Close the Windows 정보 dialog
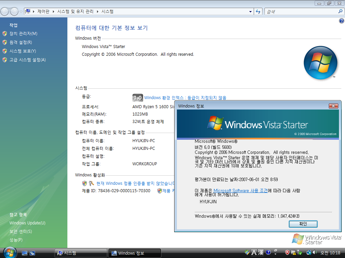Viewport: 345px width, 258px height. pyautogui.click(x=333, y=106)
